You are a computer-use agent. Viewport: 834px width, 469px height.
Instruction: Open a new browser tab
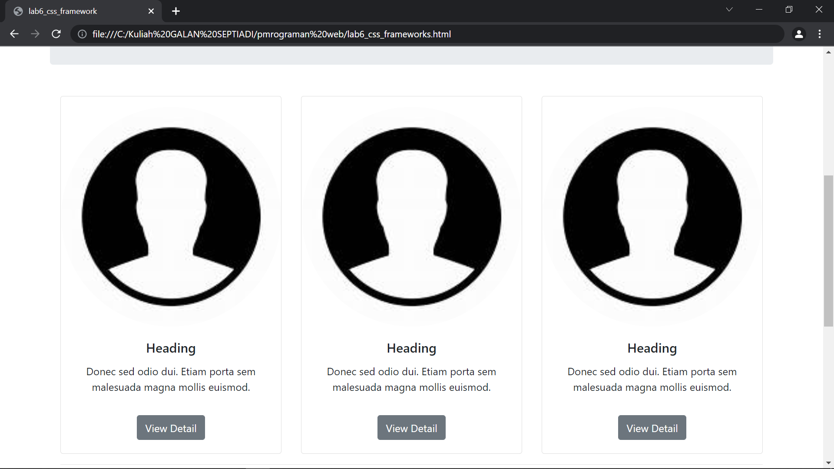pyautogui.click(x=175, y=11)
